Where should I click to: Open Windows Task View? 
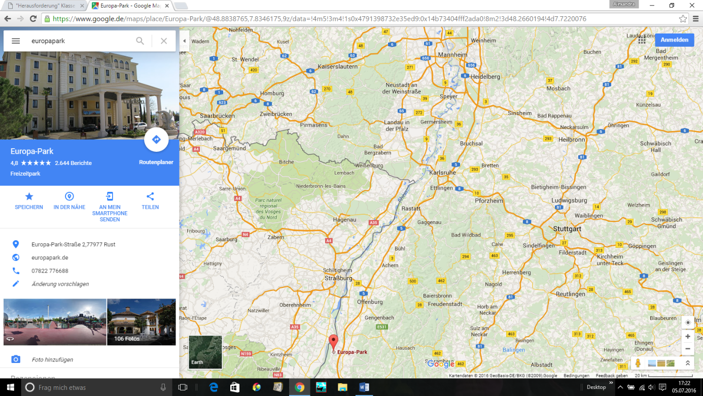coord(183,387)
